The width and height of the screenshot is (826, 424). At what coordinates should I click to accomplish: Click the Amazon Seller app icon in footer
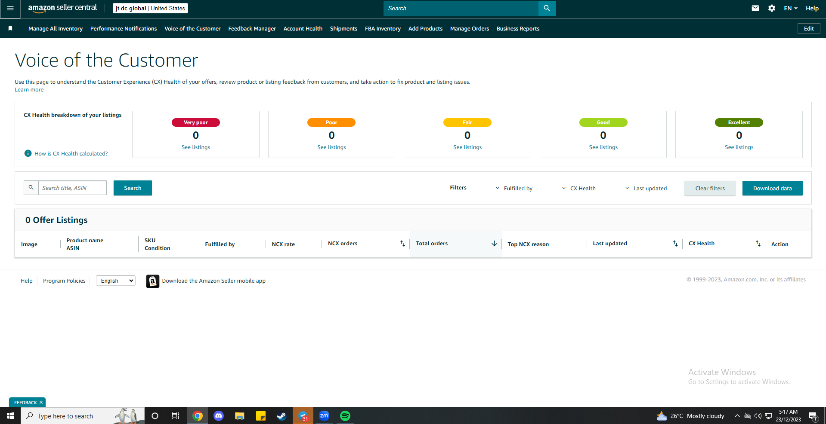click(152, 281)
